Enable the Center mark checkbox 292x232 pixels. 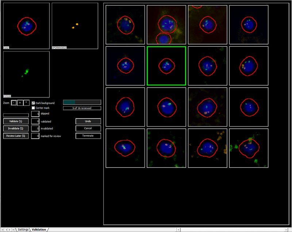point(34,108)
